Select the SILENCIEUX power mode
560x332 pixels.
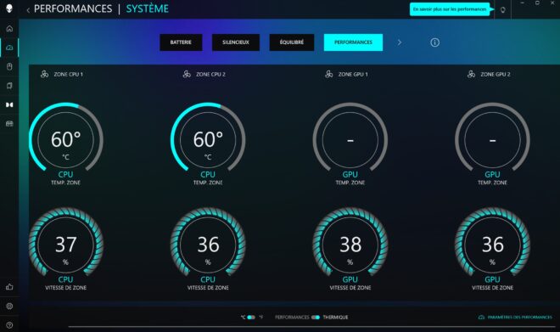[236, 42]
